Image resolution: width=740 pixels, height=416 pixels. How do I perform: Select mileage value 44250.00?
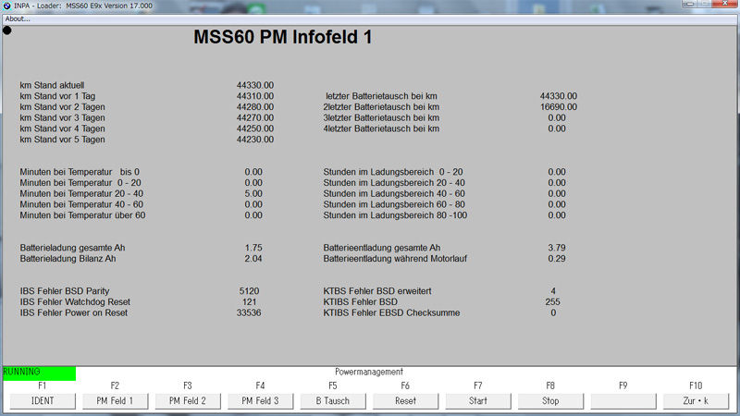[255, 128]
